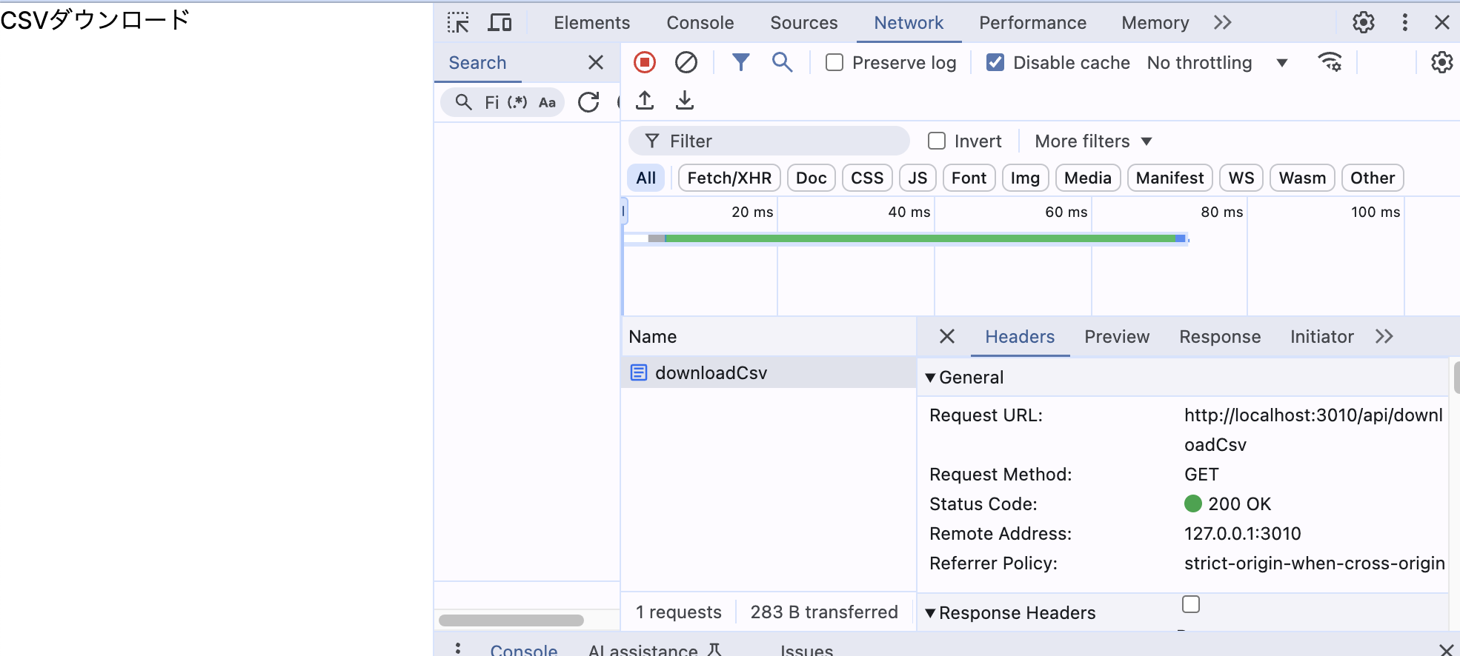Open the bottom drawer three-dot menu
Viewport: 1460px width, 656px height.
[x=458, y=649]
